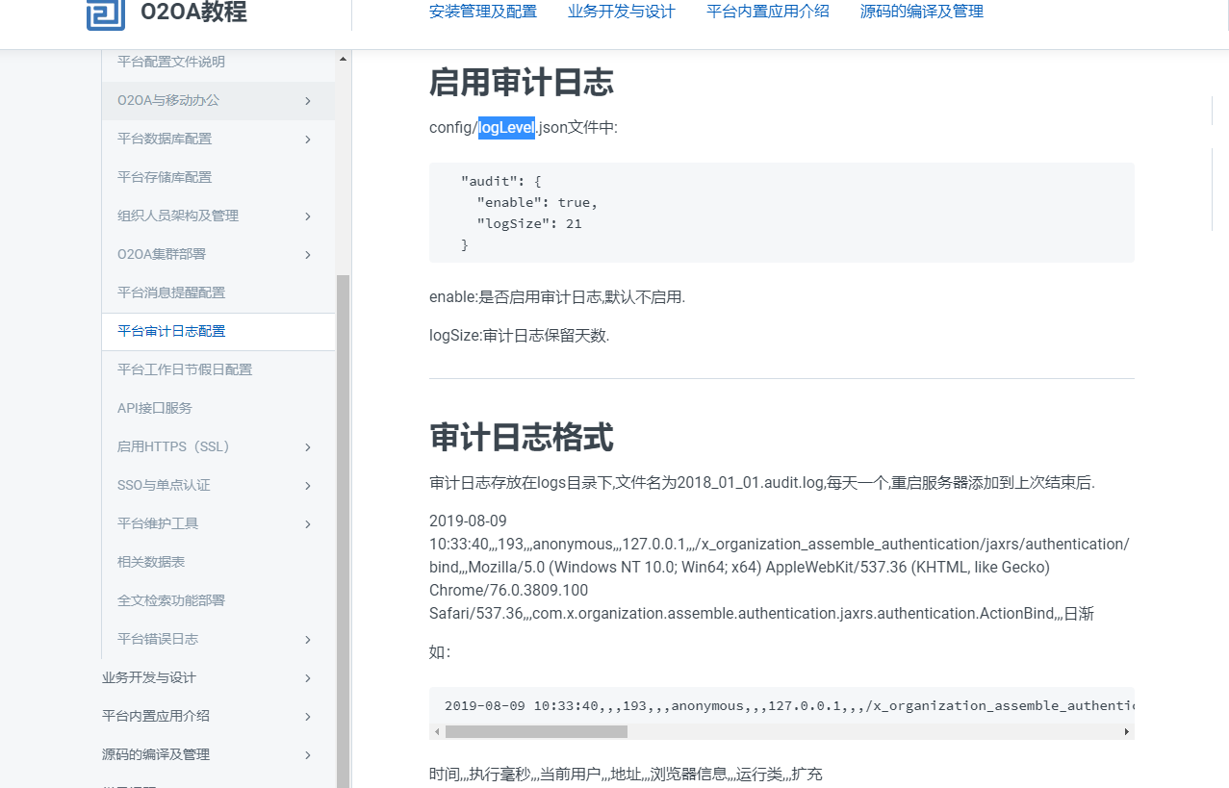Image resolution: width=1229 pixels, height=788 pixels.
Task: Go to 源码的编译及管理 top menu
Action: pos(921,12)
